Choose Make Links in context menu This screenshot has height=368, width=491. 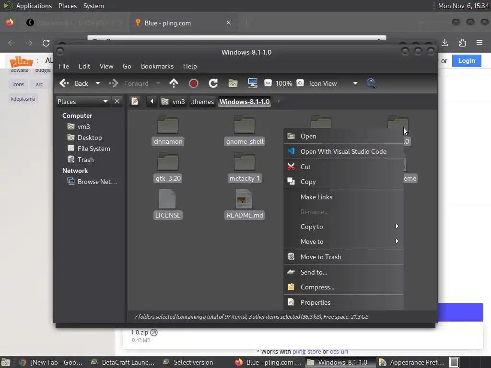(x=343, y=197)
